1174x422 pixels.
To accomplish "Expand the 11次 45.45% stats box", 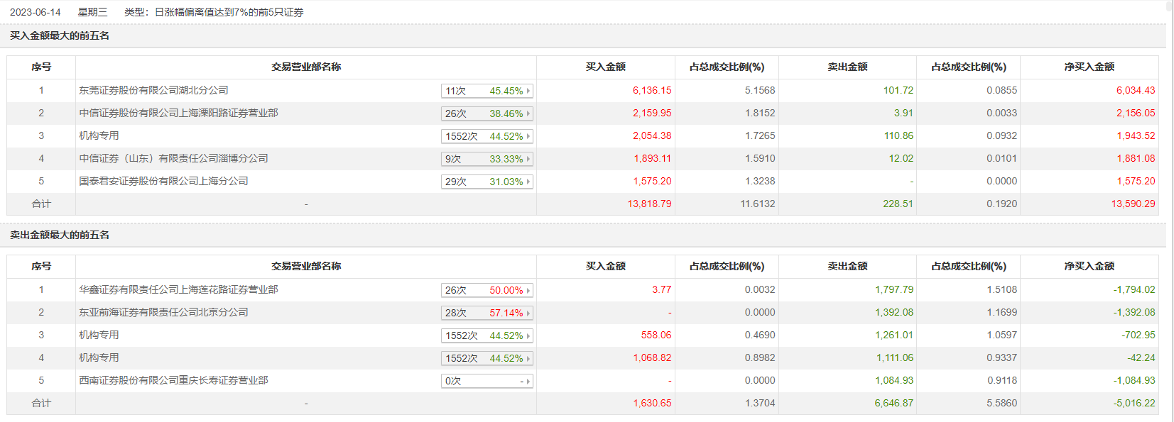I will point(487,91).
